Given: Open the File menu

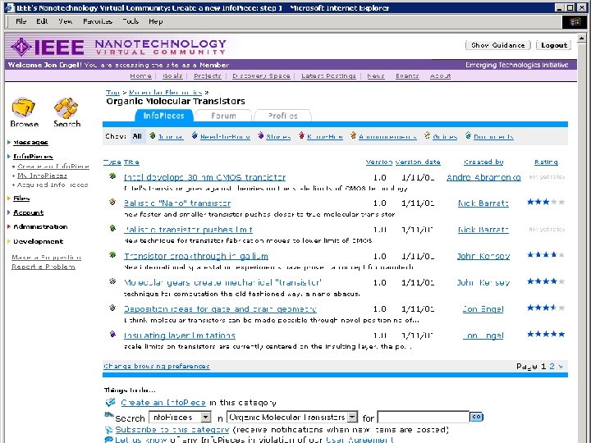Looking at the screenshot, I should click(x=21, y=21).
